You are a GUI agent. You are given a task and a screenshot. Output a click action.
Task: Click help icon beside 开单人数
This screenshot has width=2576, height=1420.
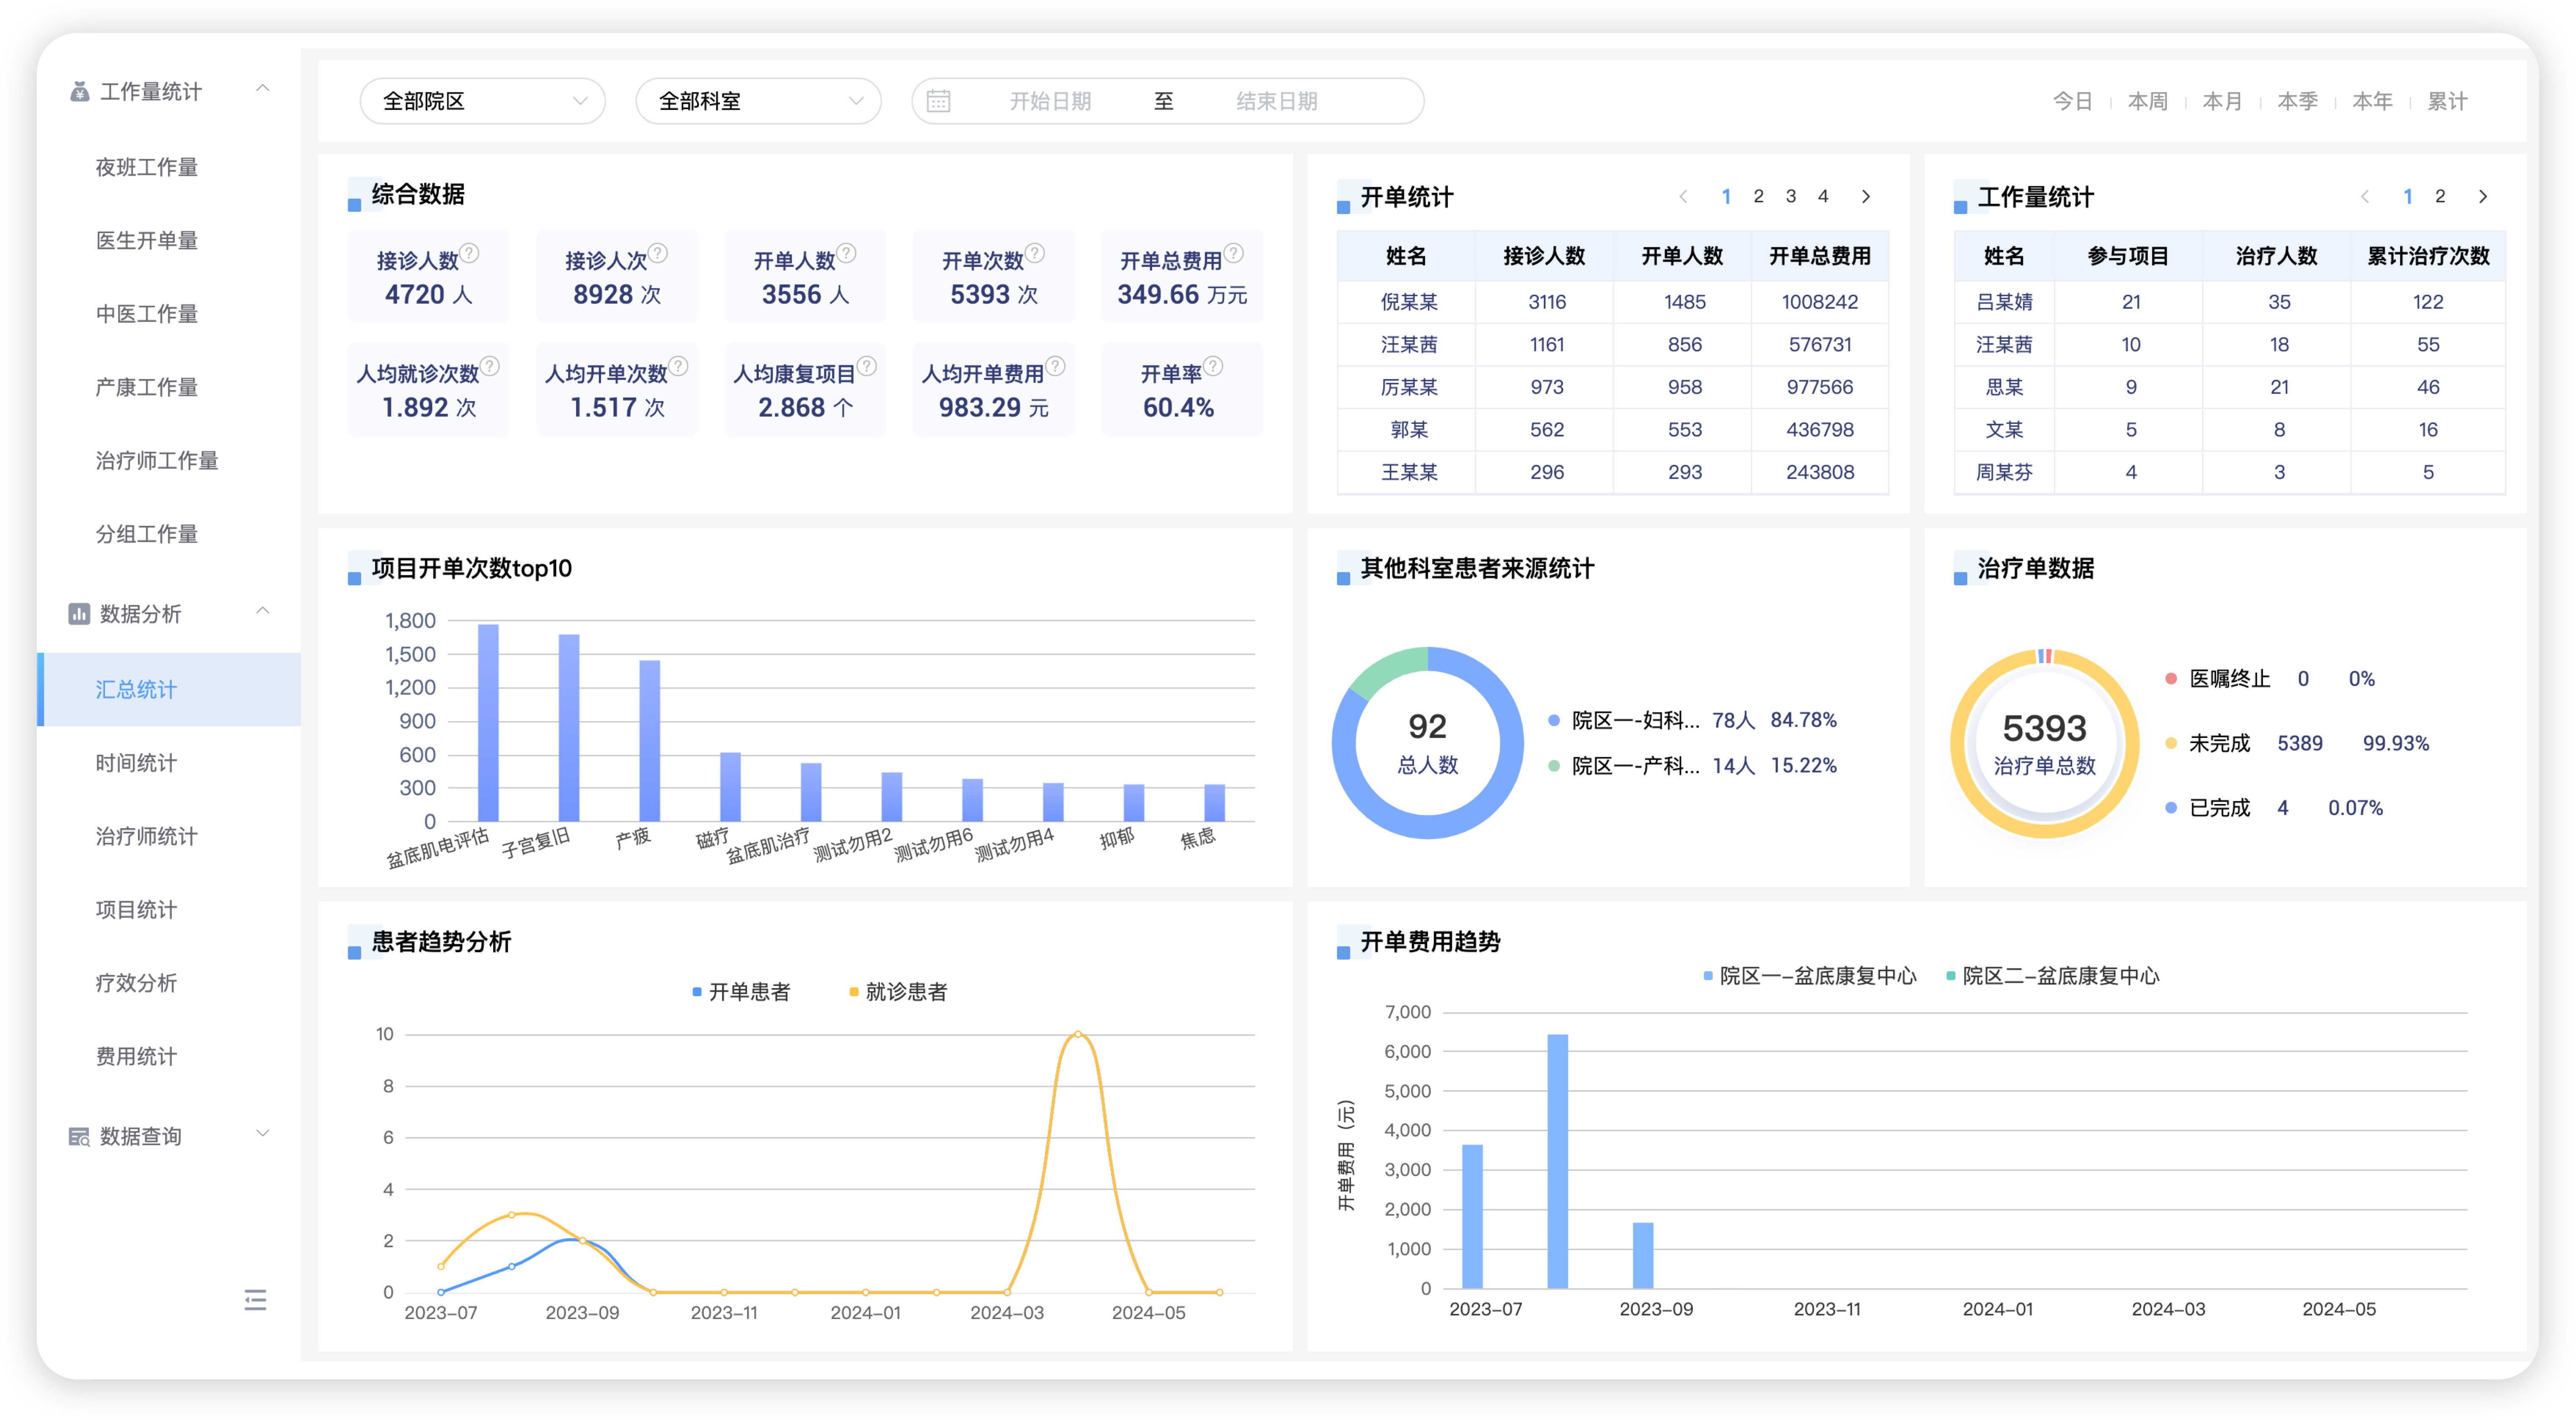tap(846, 253)
